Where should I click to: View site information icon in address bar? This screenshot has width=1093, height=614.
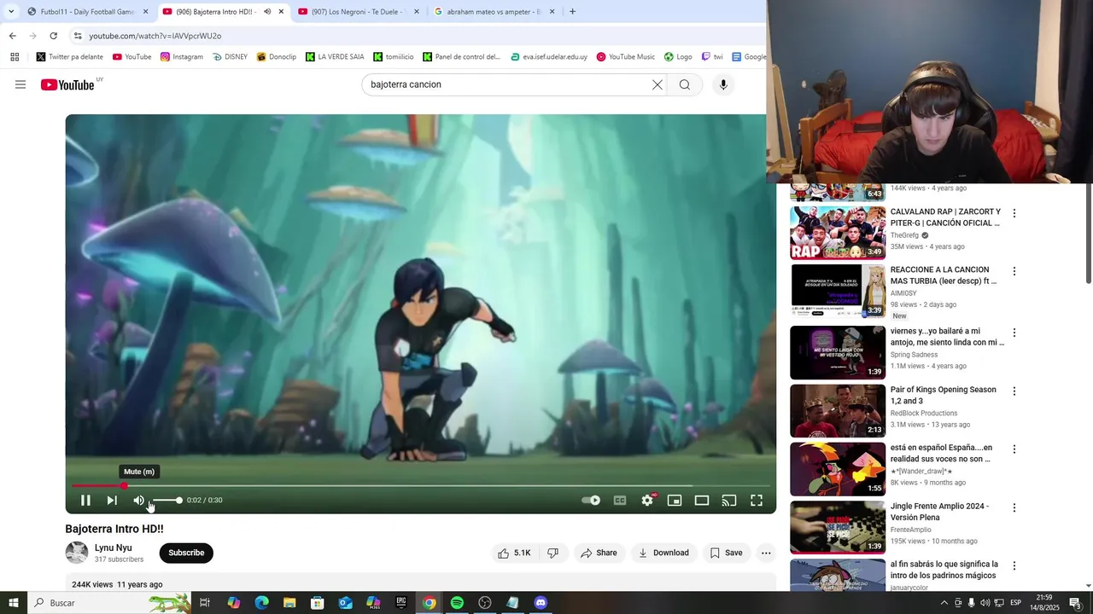coord(78,36)
